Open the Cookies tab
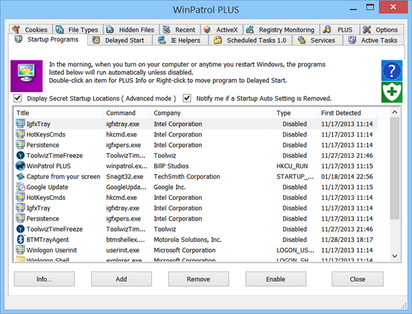The height and width of the screenshot is (314, 412). tap(32, 30)
